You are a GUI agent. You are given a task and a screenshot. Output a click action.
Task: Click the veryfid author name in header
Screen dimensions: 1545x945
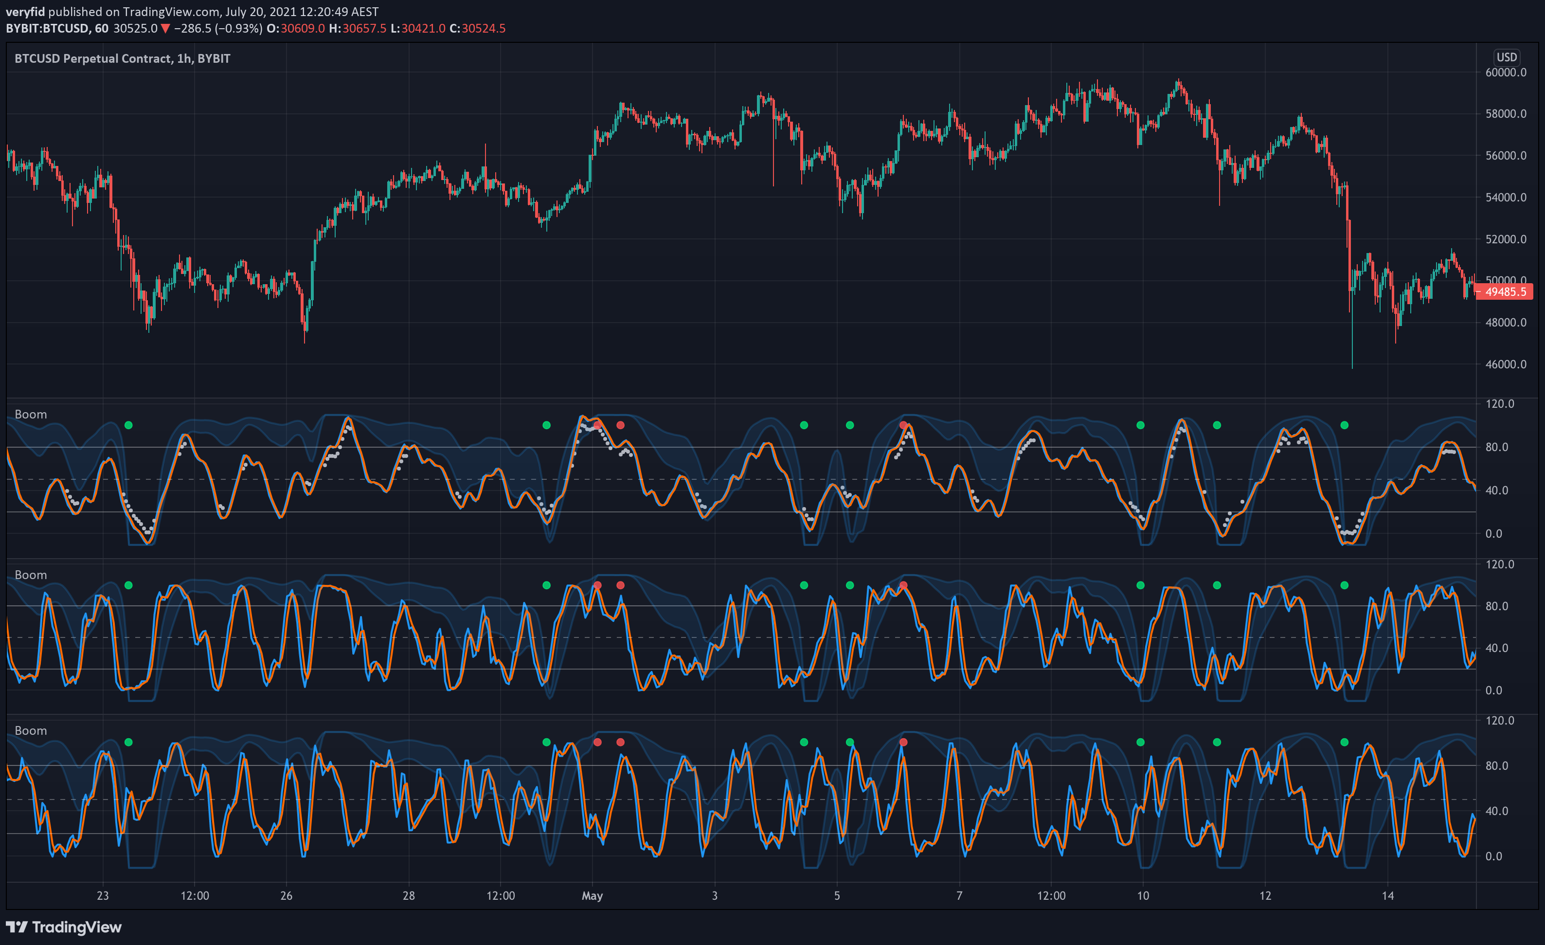tap(25, 12)
